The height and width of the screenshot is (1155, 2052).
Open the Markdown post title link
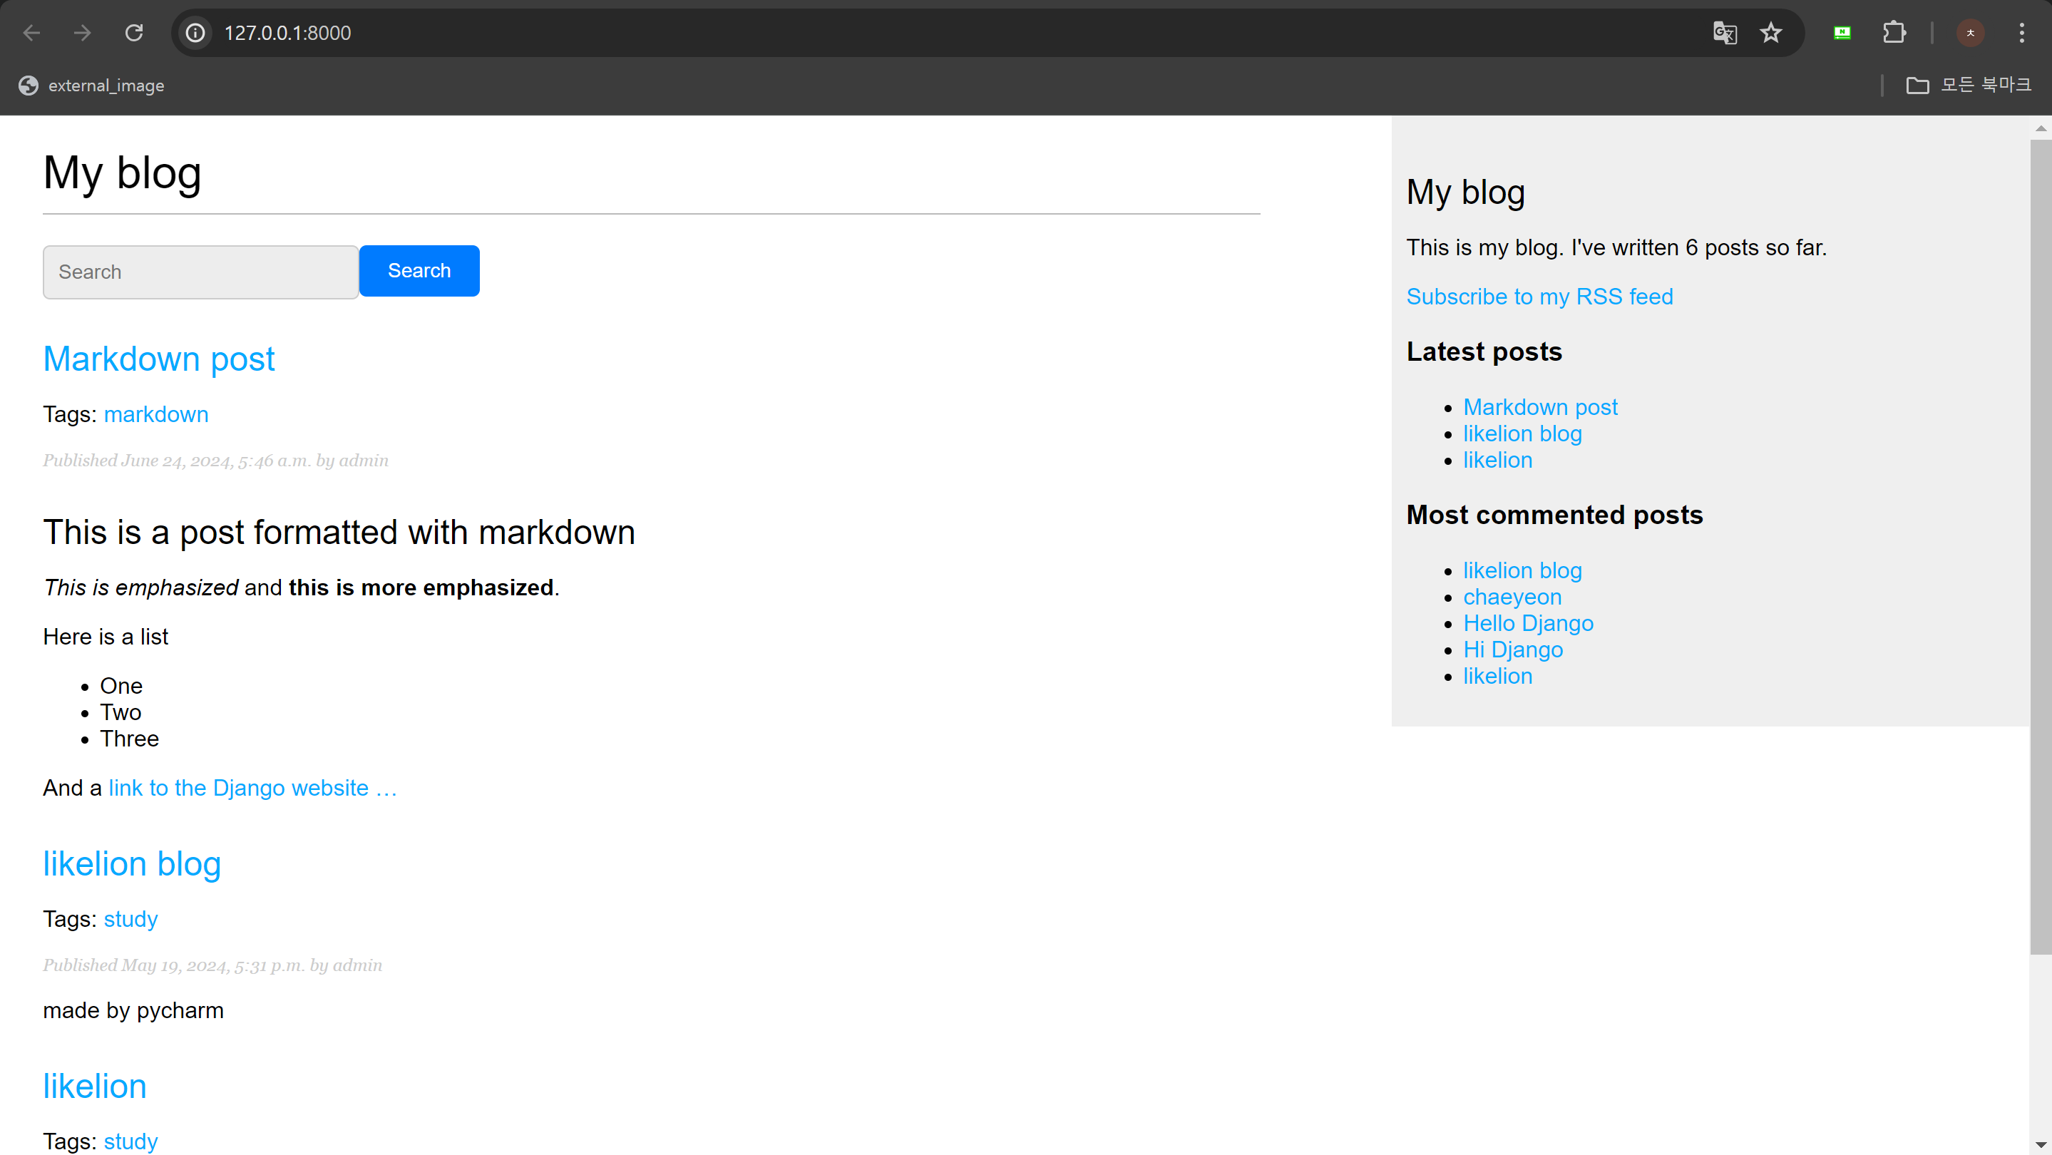[x=158, y=359]
